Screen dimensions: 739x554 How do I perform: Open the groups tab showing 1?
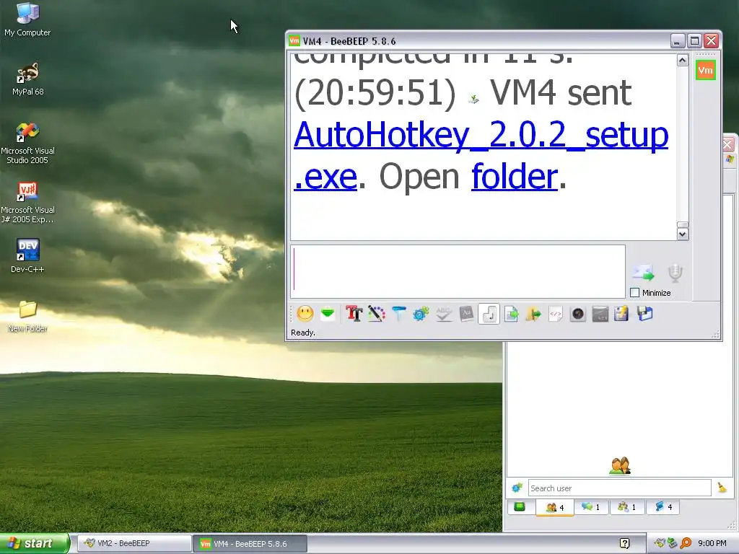(627, 507)
